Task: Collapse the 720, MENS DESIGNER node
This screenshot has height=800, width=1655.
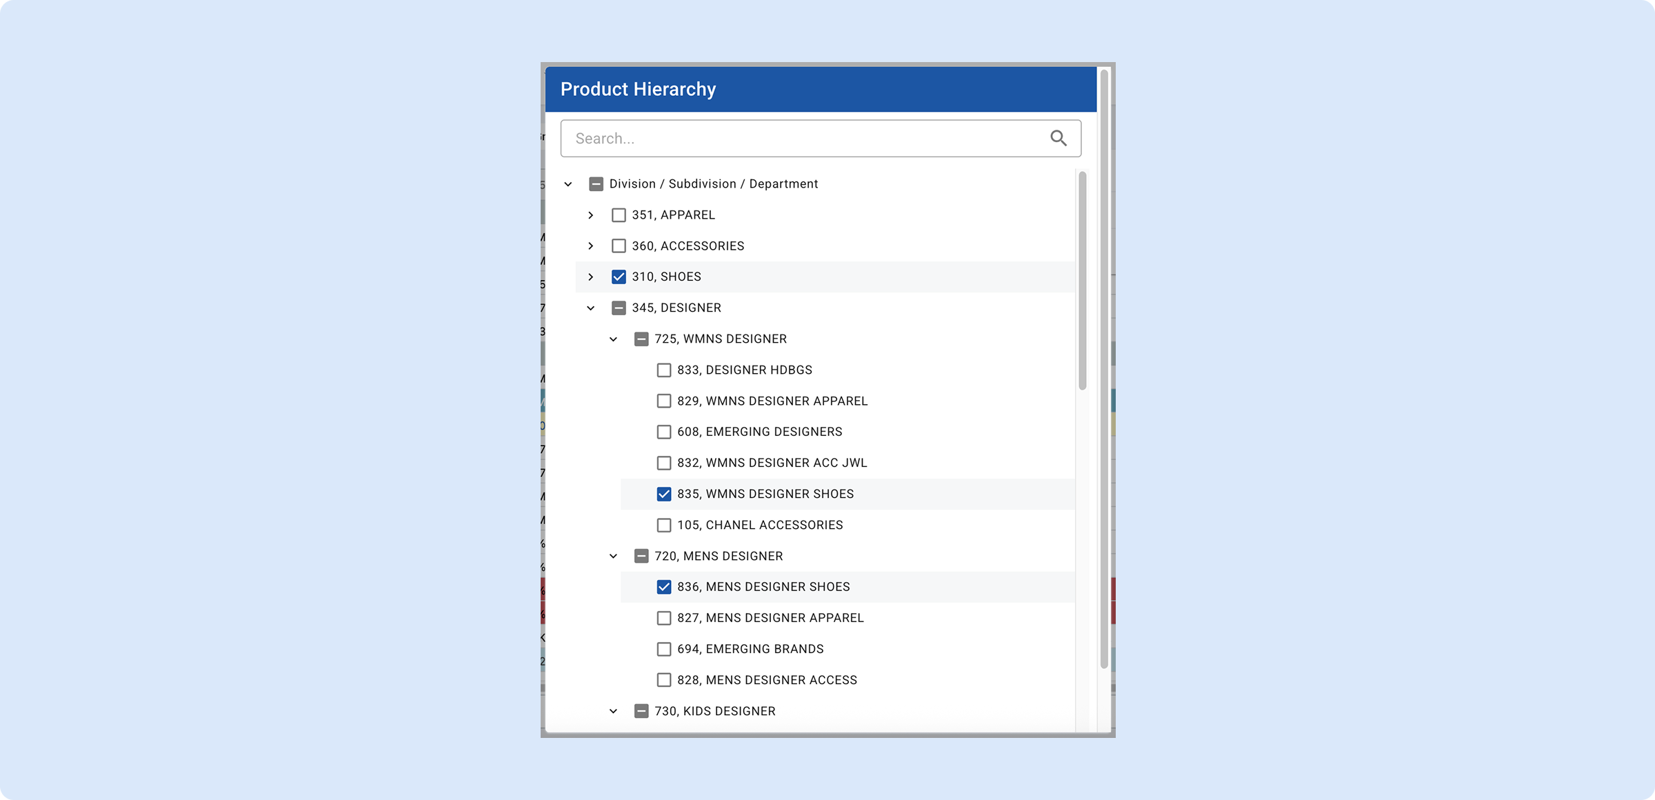Action: 613,557
